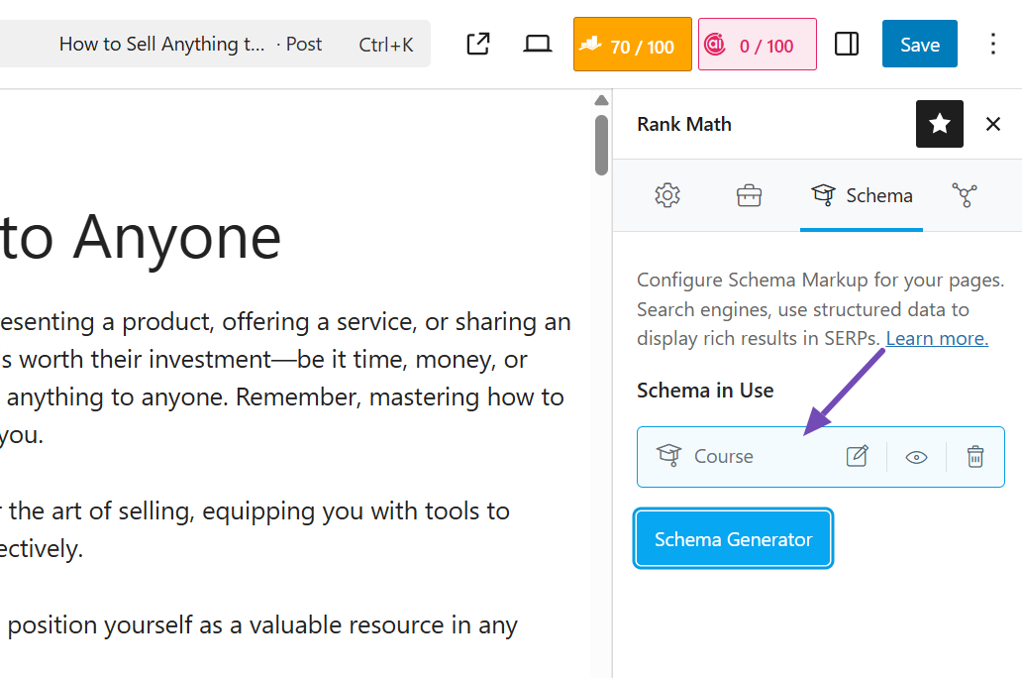Open the Content AI score 0/100
Viewport: 1022px width, 678px height.
click(x=757, y=45)
